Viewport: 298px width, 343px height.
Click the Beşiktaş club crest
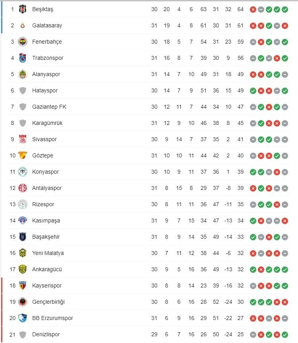[23, 9]
